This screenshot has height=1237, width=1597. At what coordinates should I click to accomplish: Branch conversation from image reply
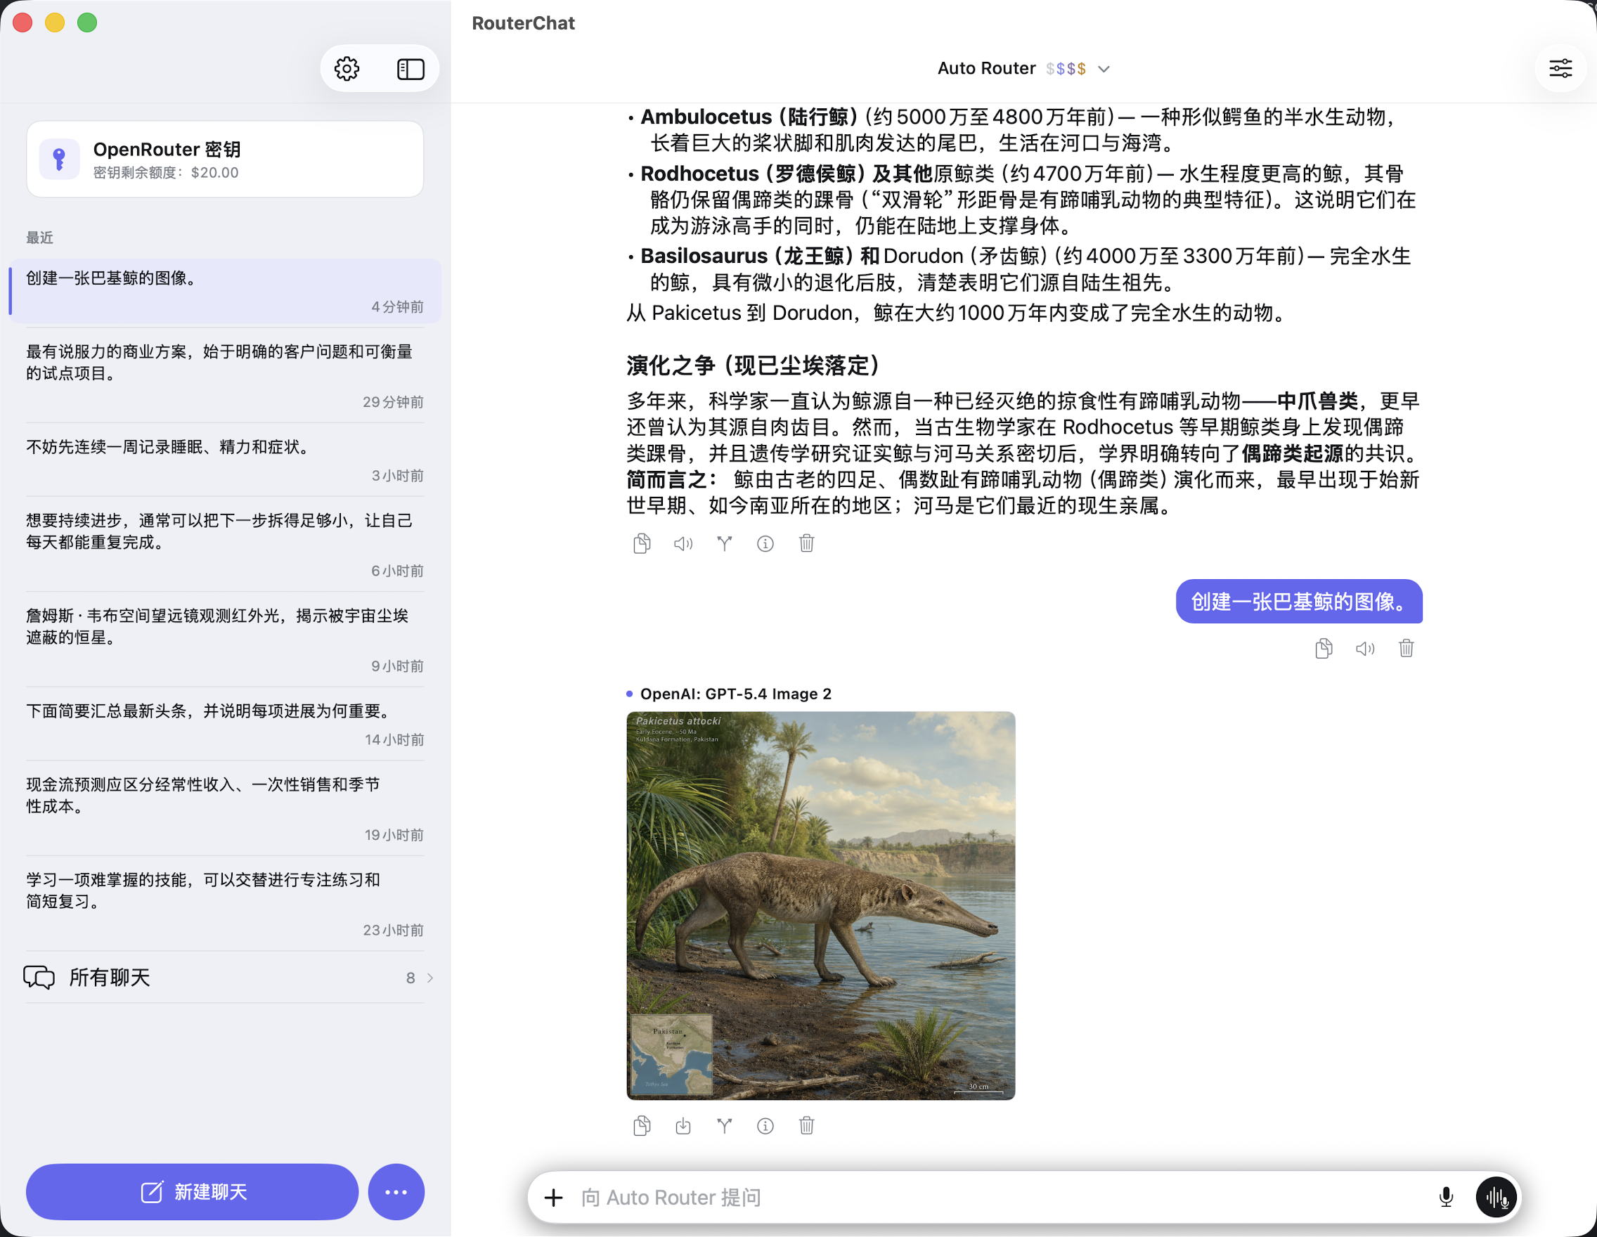click(724, 1126)
